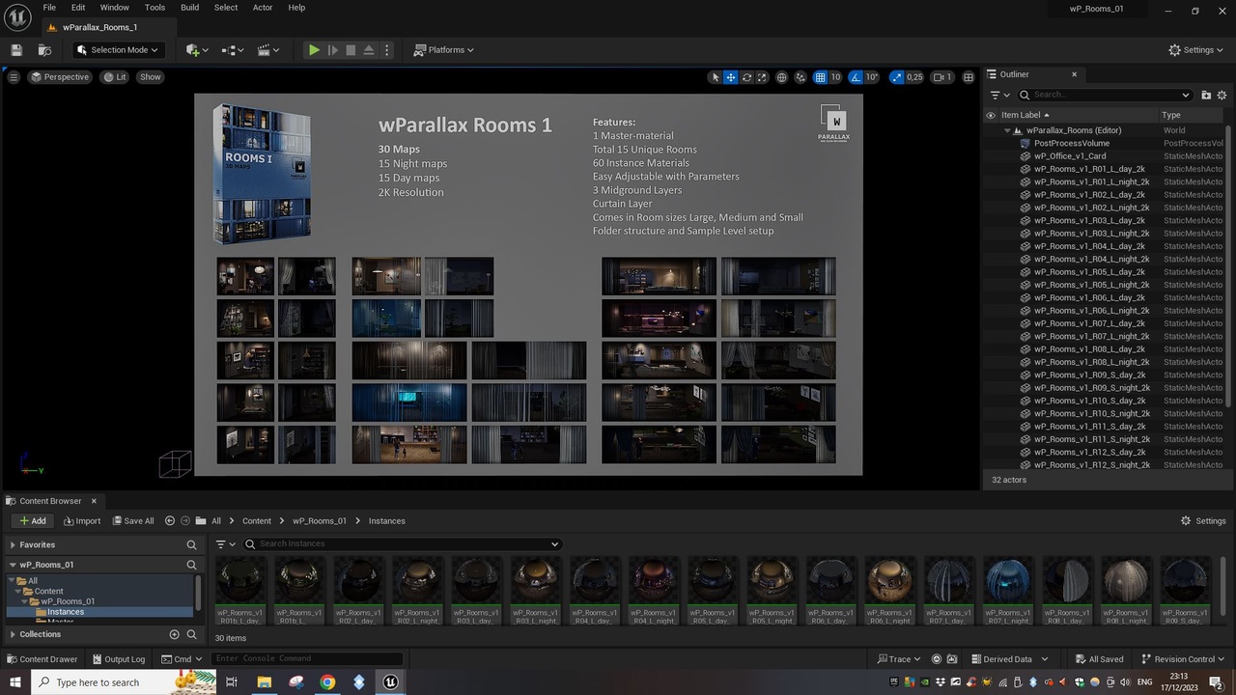Viewport: 1236px width, 695px height.
Task: Create a new folder in the Outliner
Action: (1206, 95)
